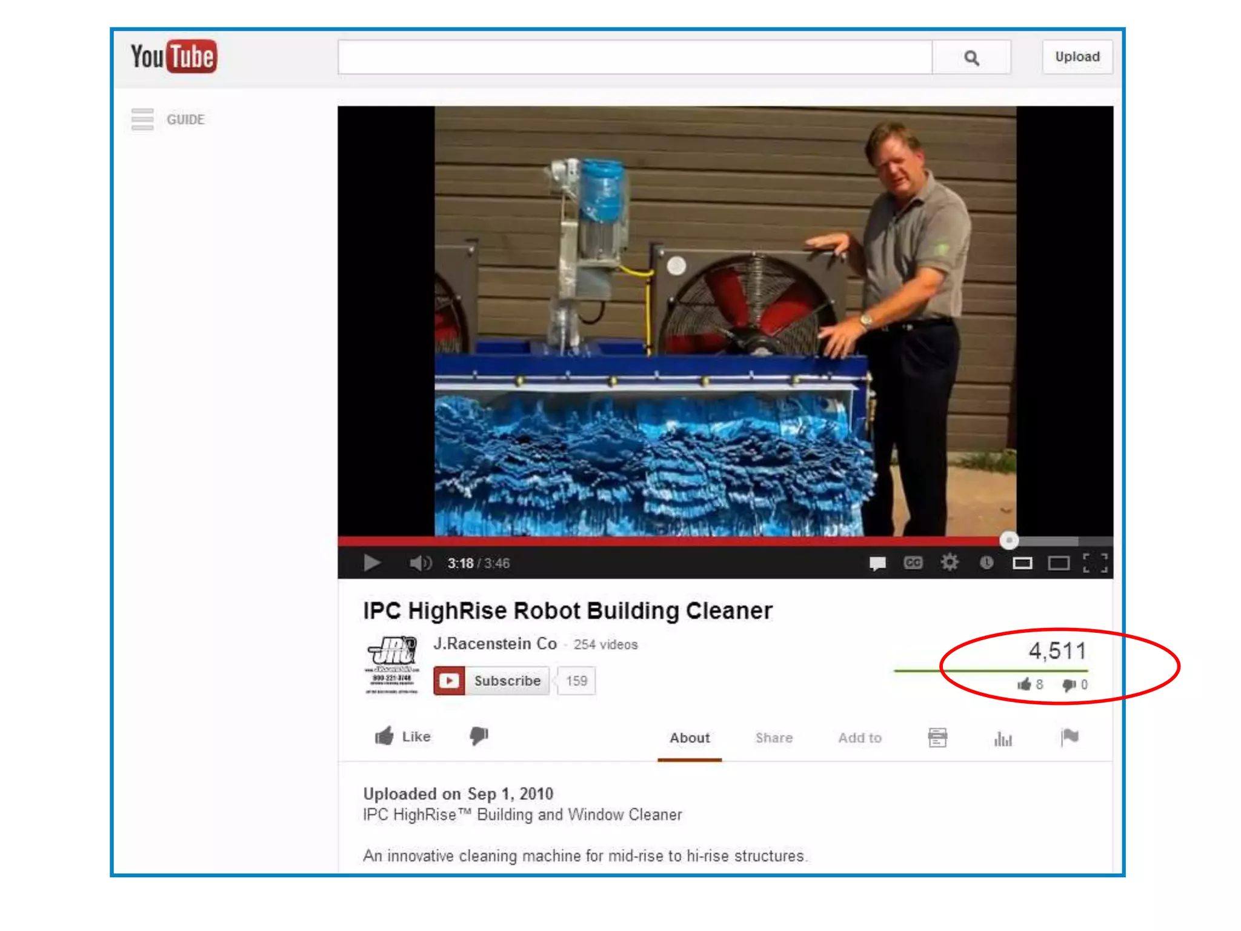Click the thumbs down dislike icon

click(x=479, y=736)
